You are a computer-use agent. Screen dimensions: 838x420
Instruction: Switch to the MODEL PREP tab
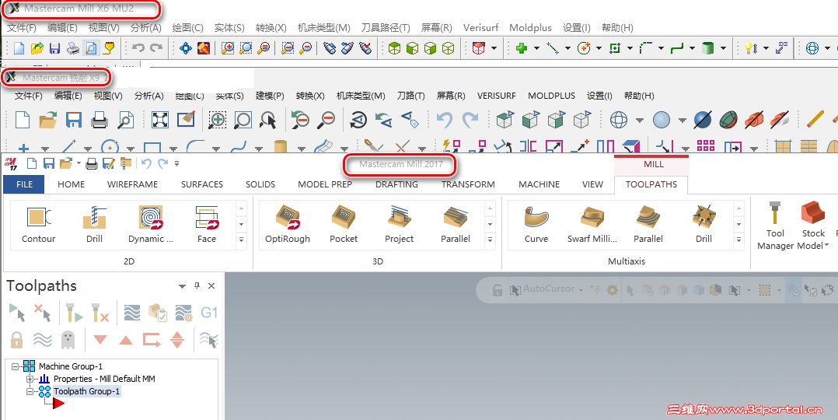point(325,184)
